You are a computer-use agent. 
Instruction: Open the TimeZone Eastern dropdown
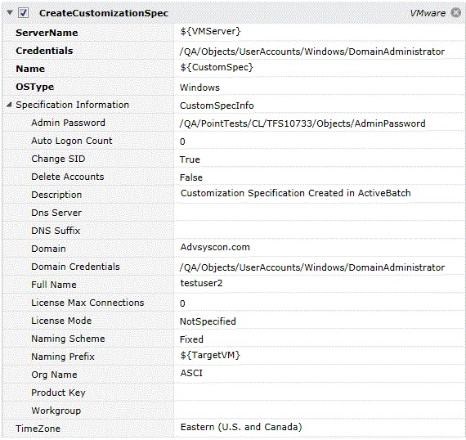coord(320,428)
